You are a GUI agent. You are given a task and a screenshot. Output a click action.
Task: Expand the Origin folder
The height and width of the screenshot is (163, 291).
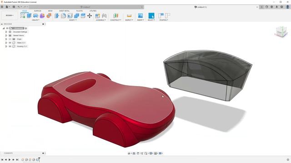click(x=6, y=39)
